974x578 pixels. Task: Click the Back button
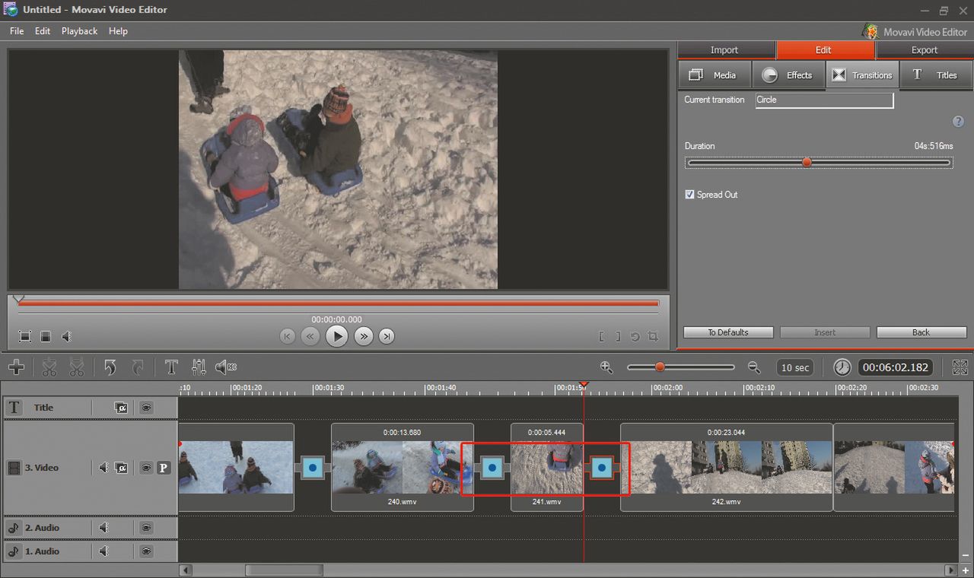tap(921, 332)
